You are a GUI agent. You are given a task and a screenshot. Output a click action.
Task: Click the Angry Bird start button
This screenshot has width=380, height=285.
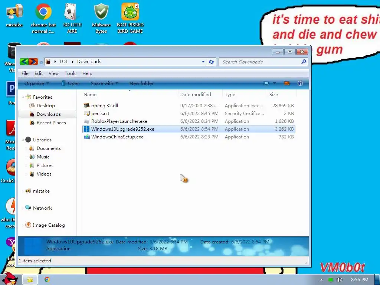pos(10,279)
